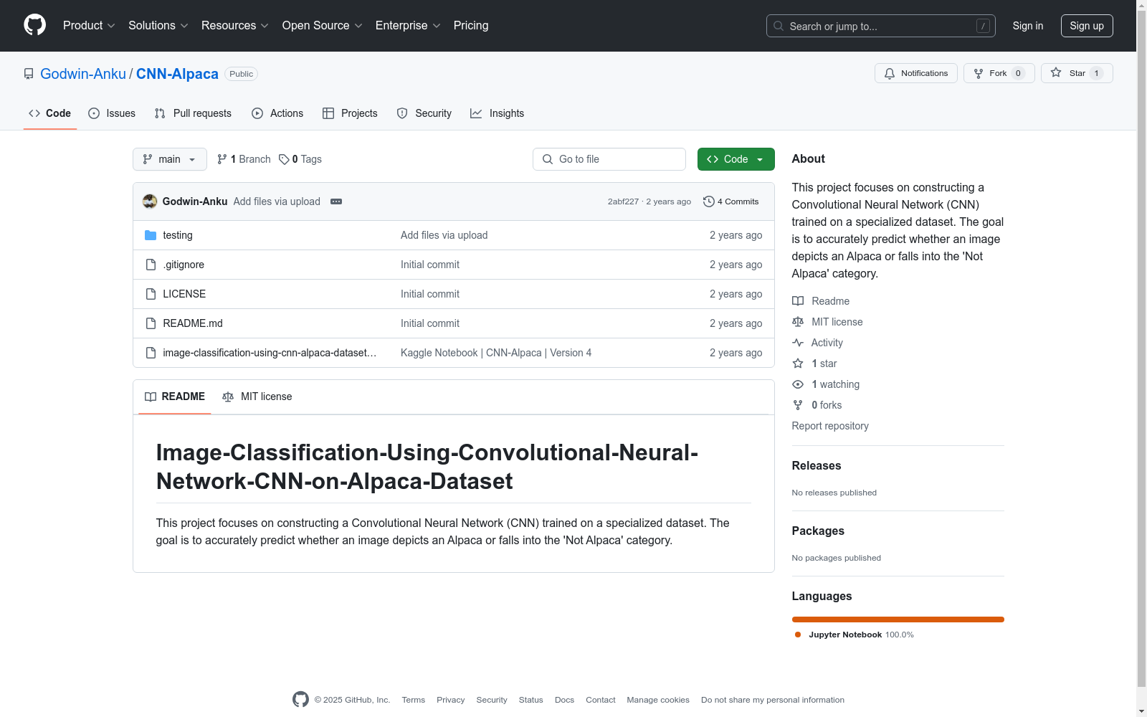Expand the Solutions menu

click(158, 25)
